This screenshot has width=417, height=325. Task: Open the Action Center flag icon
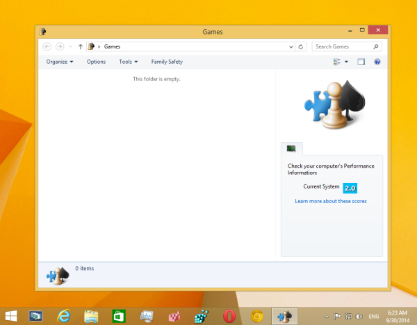pos(337,316)
